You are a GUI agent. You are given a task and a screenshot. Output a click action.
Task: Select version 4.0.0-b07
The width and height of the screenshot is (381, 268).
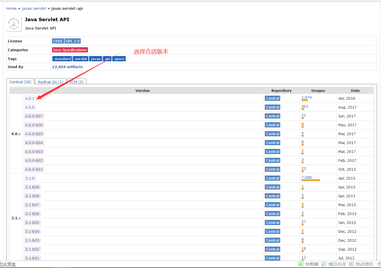coord(34,116)
